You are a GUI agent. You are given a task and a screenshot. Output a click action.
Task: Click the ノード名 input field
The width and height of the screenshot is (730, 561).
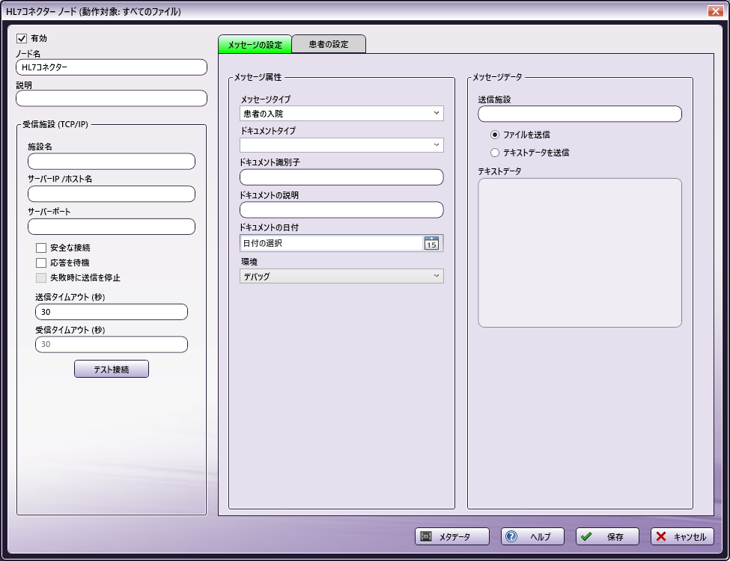click(112, 67)
